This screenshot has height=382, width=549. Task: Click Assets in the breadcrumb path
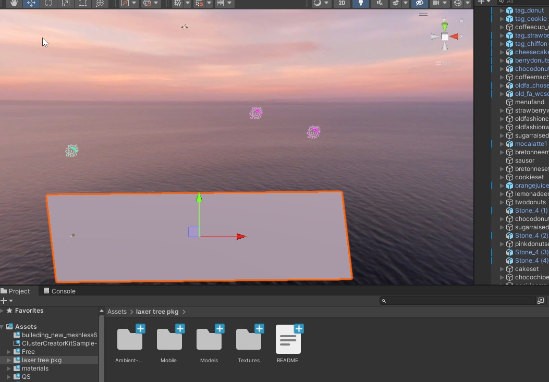click(x=117, y=312)
